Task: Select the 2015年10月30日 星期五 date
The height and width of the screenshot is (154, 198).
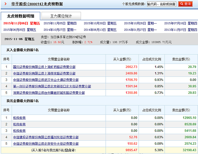Action: click(100, 24)
